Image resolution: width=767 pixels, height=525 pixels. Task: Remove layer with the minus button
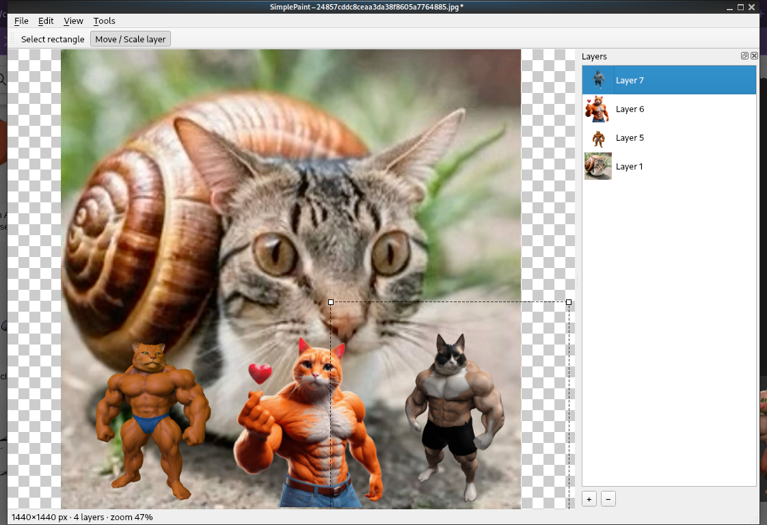point(608,499)
